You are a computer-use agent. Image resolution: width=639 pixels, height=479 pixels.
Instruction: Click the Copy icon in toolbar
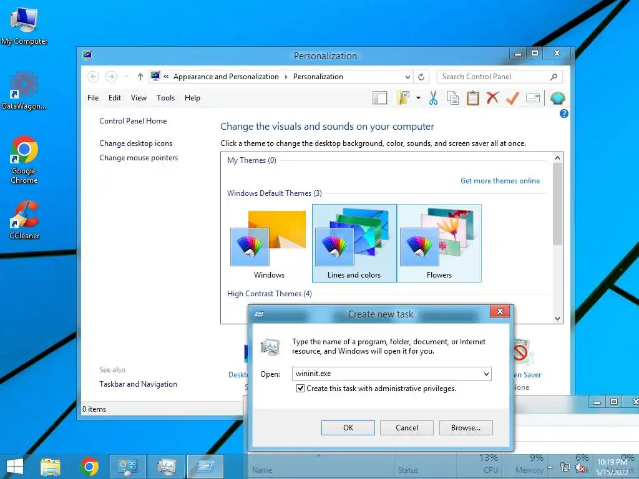453,98
